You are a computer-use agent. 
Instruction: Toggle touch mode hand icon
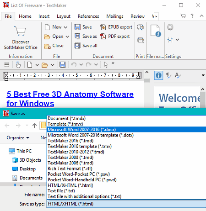click(18, 65)
